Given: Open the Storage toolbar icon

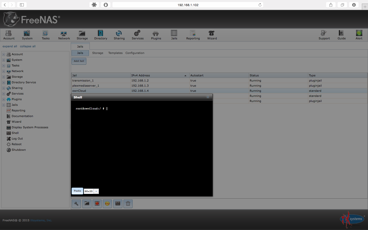Looking at the screenshot, I should coord(82,35).
